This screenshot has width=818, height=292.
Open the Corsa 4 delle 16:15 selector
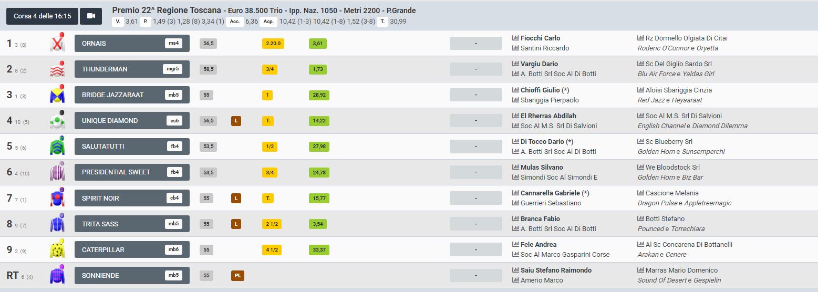click(x=42, y=16)
